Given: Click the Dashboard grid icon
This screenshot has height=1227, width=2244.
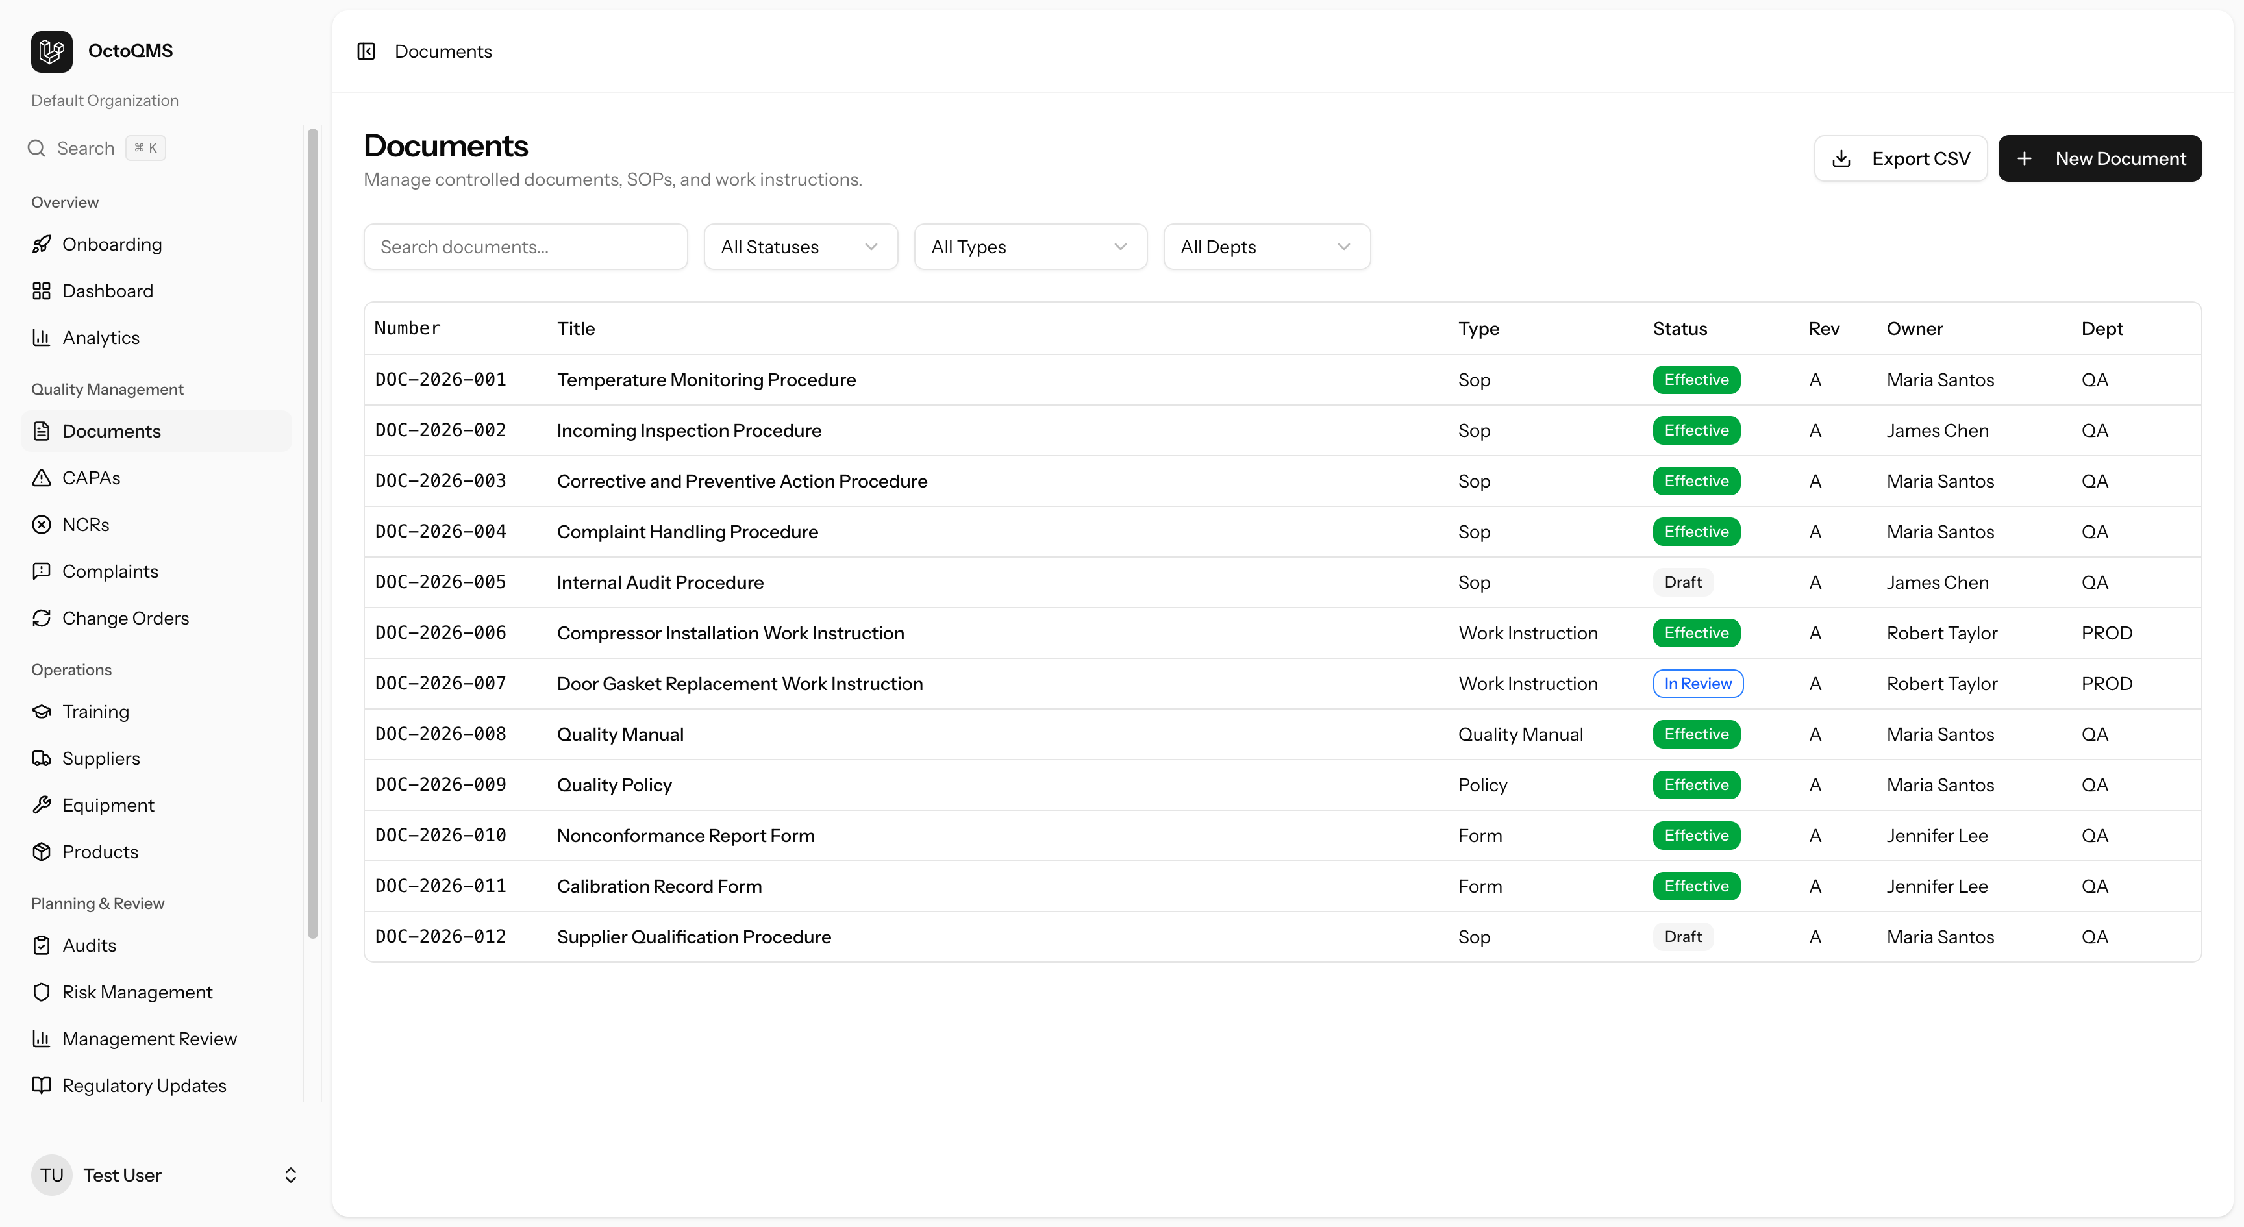Looking at the screenshot, I should click(41, 291).
